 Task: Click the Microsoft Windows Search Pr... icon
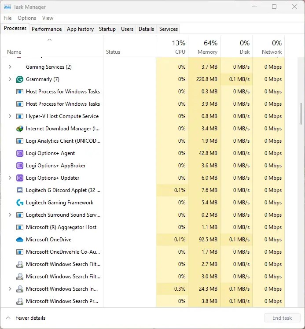click(20, 301)
